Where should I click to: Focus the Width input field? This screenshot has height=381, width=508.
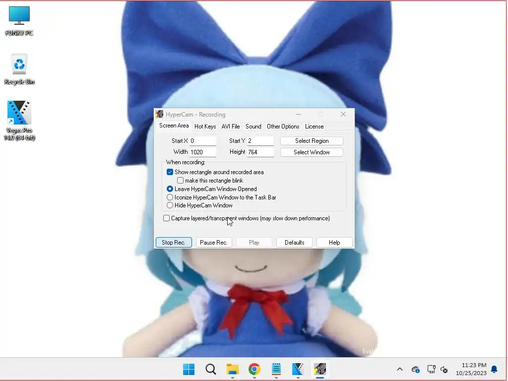pos(203,152)
